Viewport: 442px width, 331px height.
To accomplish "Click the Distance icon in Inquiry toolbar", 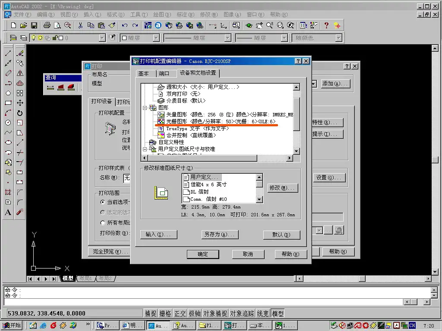I will coord(51,87).
